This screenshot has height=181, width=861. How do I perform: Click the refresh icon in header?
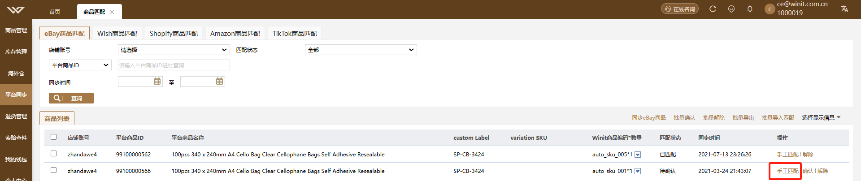pyautogui.click(x=713, y=9)
